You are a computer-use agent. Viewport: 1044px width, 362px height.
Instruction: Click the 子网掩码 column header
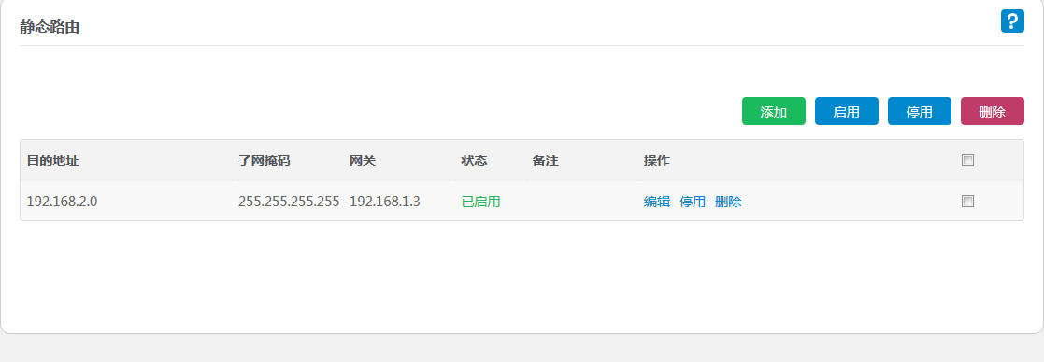click(265, 160)
